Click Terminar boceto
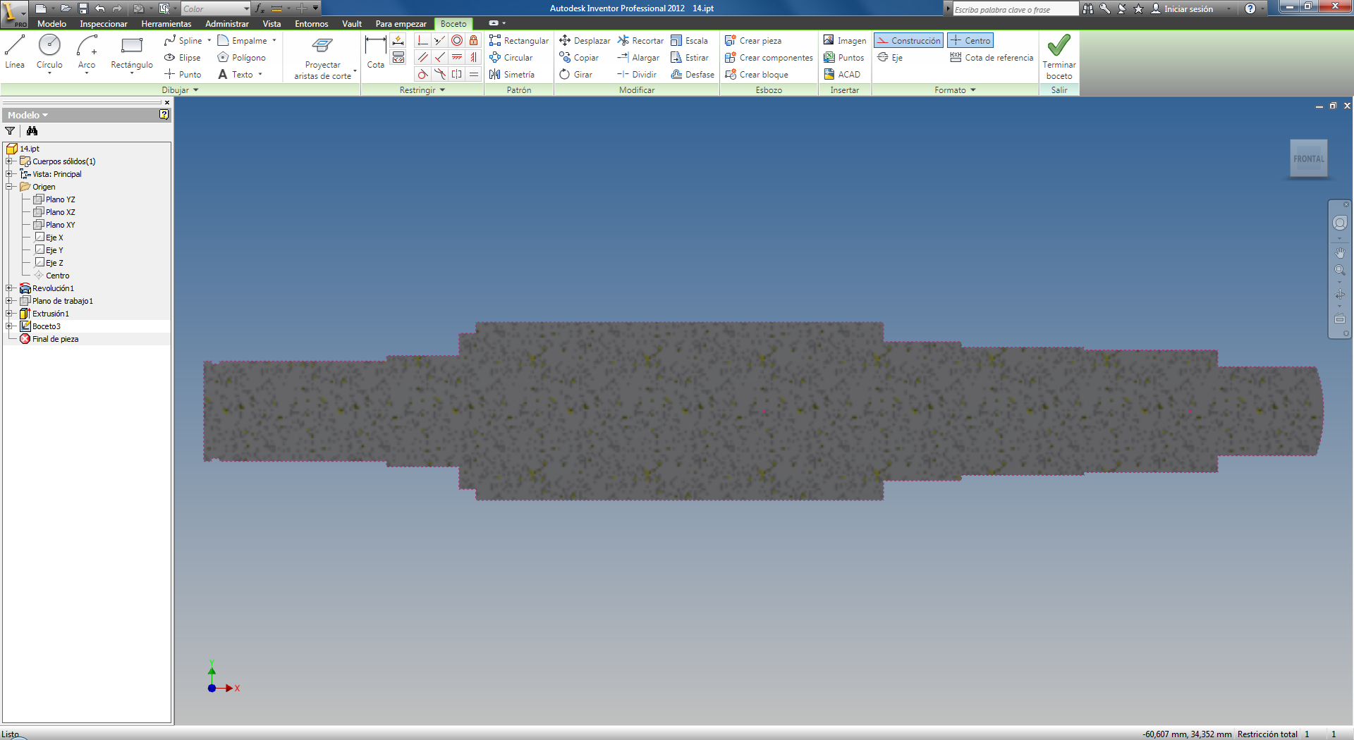The image size is (1354, 740). tap(1059, 56)
